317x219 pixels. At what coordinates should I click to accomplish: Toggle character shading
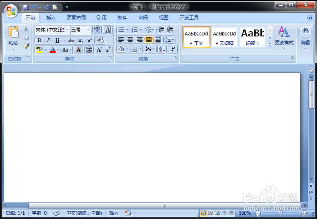point(78,49)
